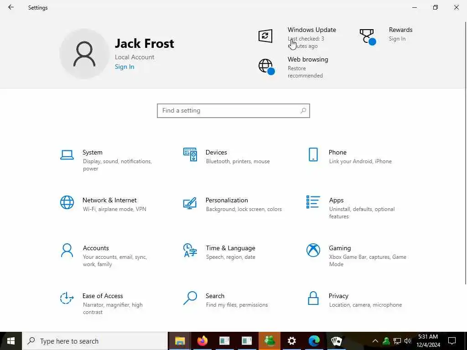This screenshot has height=350, width=467.
Task: Click the Find a setting search box
Action: point(233,111)
